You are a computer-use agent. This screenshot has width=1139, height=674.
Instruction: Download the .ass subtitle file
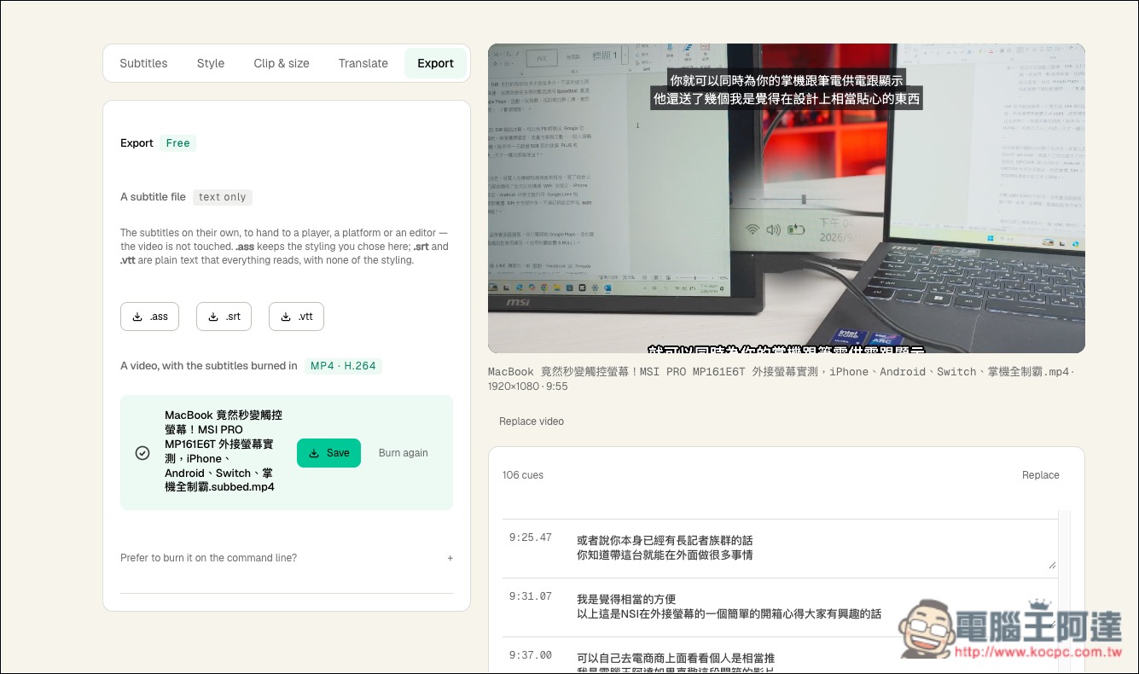point(150,317)
